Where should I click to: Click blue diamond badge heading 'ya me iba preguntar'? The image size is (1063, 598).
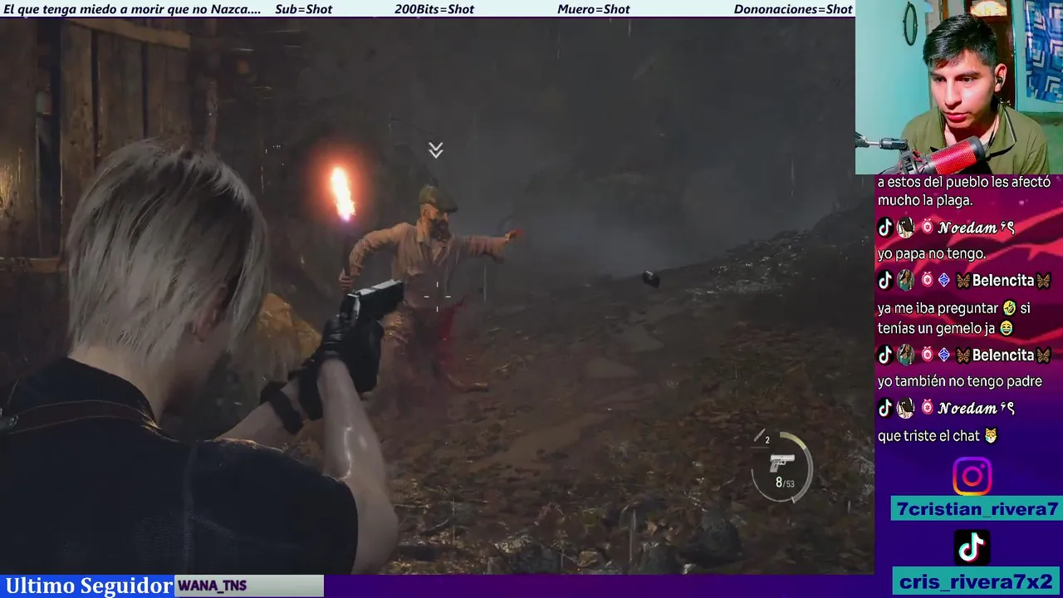pos(943,281)
